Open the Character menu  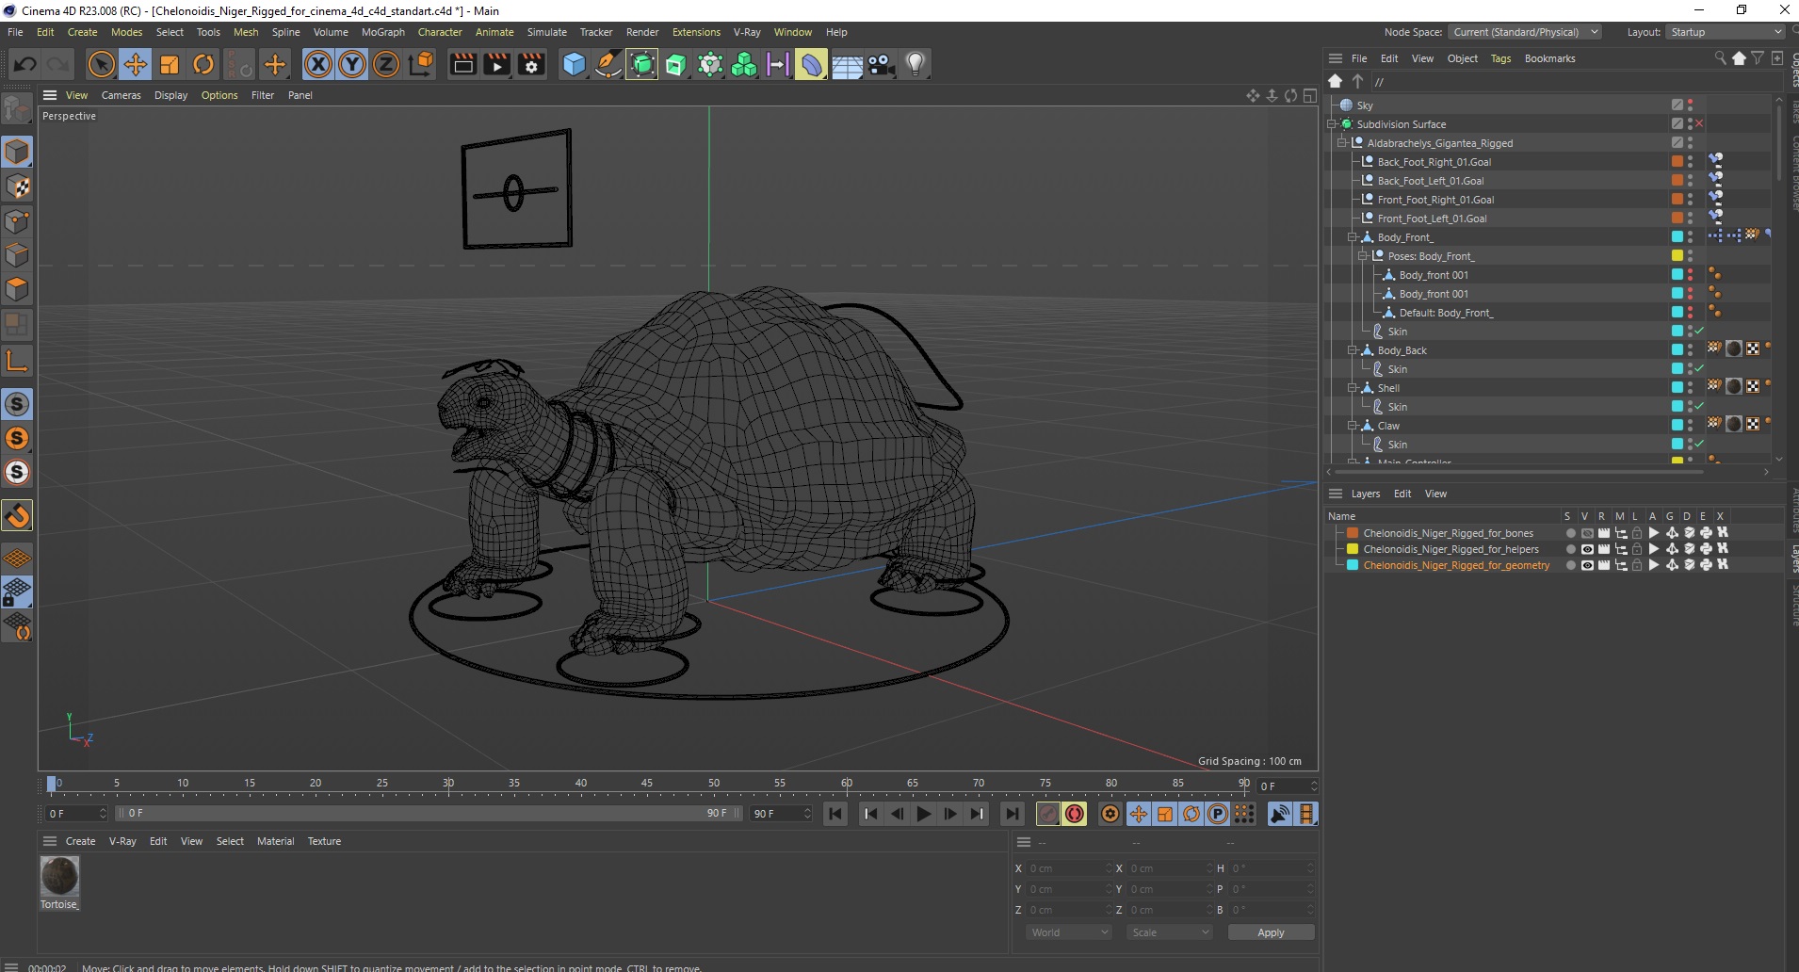pos(440,32)
